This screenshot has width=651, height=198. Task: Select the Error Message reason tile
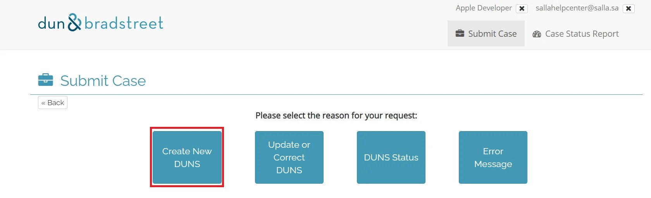click(x=493, y=157)
